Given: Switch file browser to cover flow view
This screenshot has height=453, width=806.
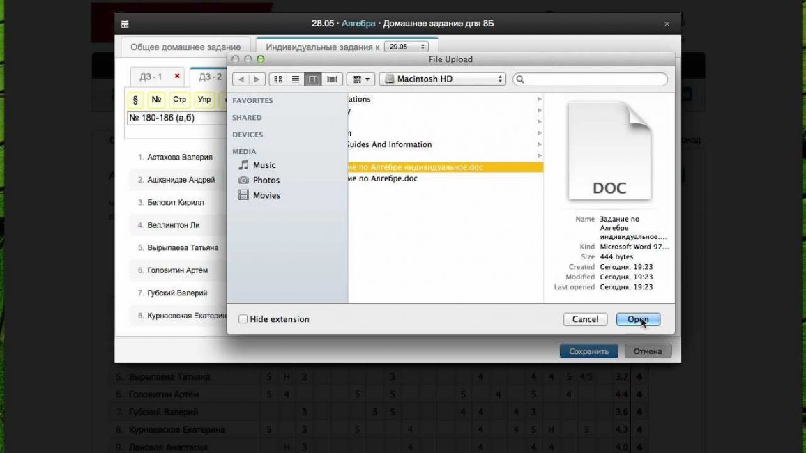Looking at the screenshot, I should pyautogui.click(x=332, y=79).
